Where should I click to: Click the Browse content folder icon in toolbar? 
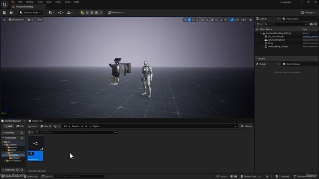11,12
